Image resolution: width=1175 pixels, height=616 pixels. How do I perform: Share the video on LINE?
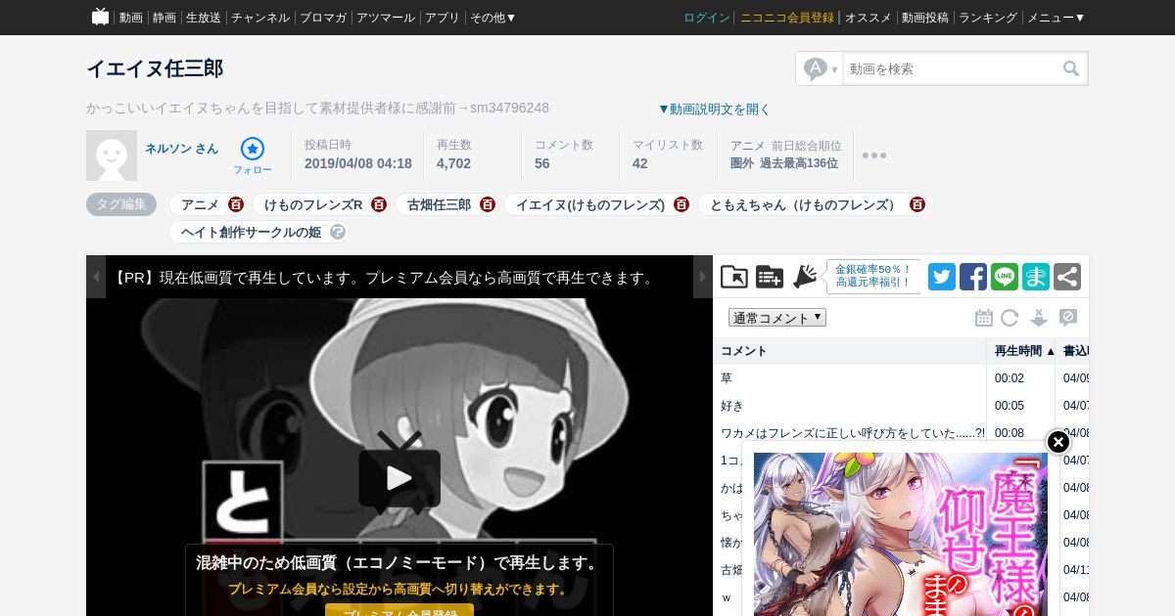coord(1005,277)
